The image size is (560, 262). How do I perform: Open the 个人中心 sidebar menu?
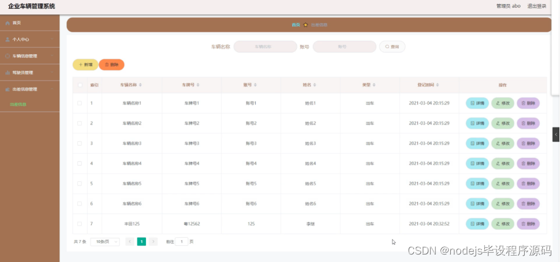[x=29, y=40]
